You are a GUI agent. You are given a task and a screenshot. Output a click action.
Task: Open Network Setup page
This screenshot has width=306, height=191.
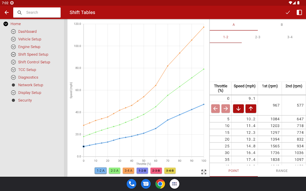[x=30, y=85]
